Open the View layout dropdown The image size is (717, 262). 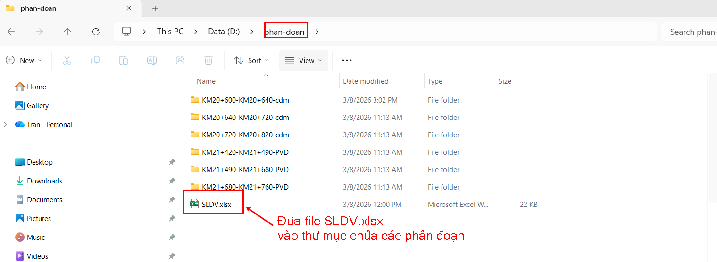click(x=303, y=60)
